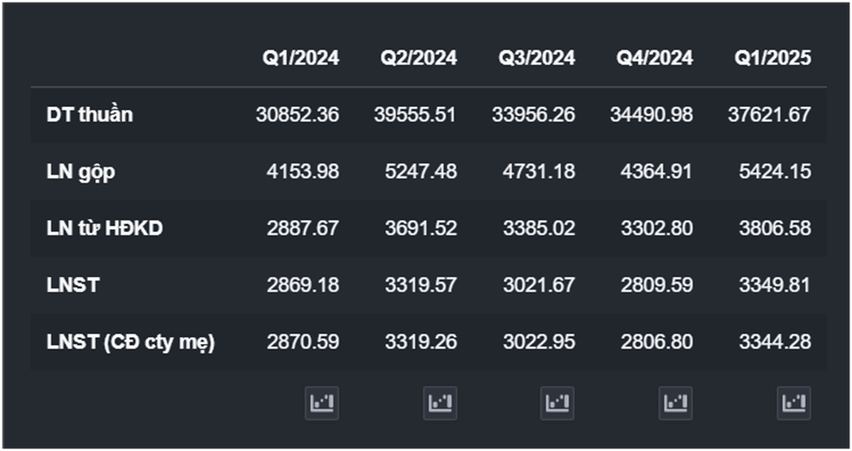Screen dimensions: 852x451
Task: Open the chart icon under Q1/2024
Action: click(x=322, y=403)
